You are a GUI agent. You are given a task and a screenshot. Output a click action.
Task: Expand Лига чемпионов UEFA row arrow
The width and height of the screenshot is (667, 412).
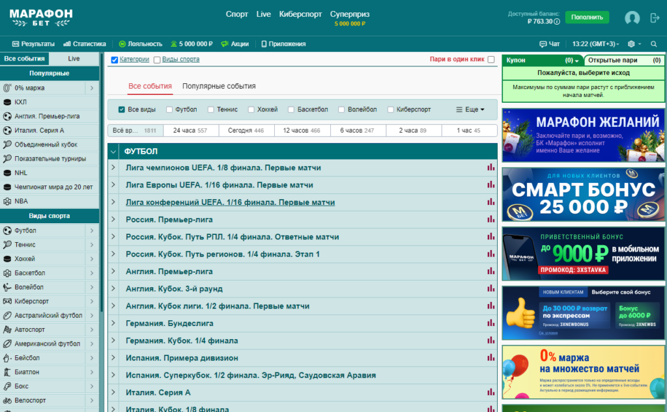pos(113,167)
